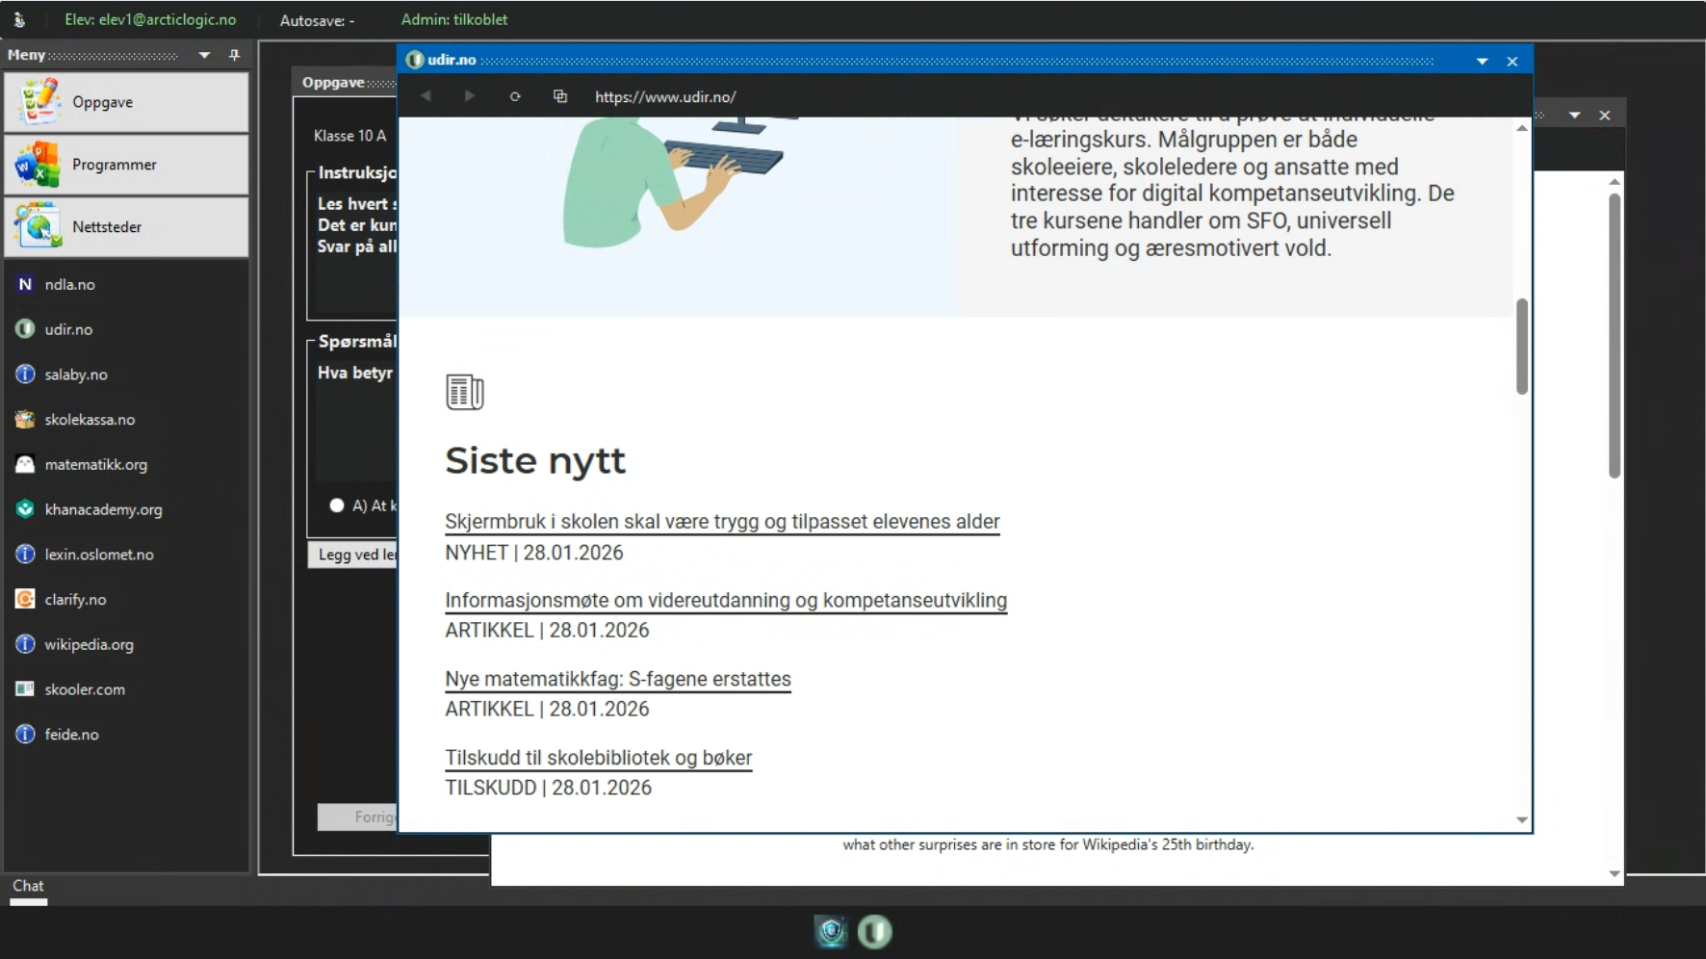
Task: Click the udir.no icon in the taskbar
Action: click(875, 931)
